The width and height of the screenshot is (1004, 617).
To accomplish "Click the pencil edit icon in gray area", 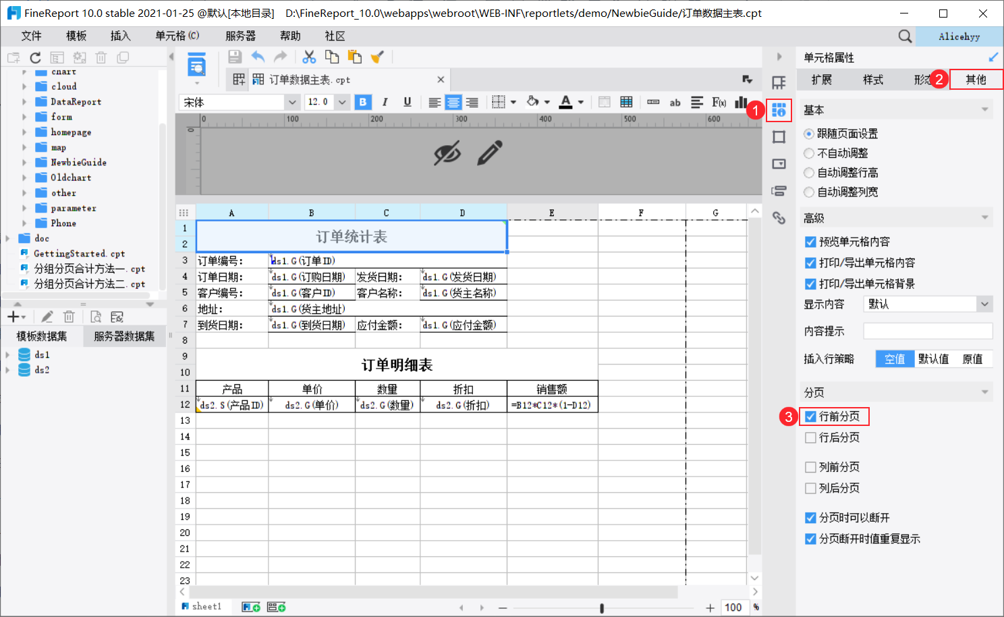I will (x=490, y=153).
